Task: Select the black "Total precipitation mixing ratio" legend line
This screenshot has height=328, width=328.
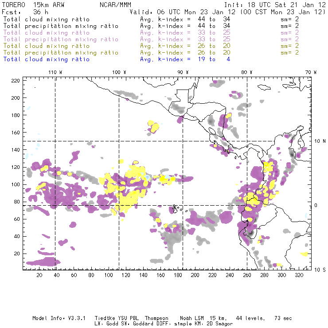Action: click(61, 26)
